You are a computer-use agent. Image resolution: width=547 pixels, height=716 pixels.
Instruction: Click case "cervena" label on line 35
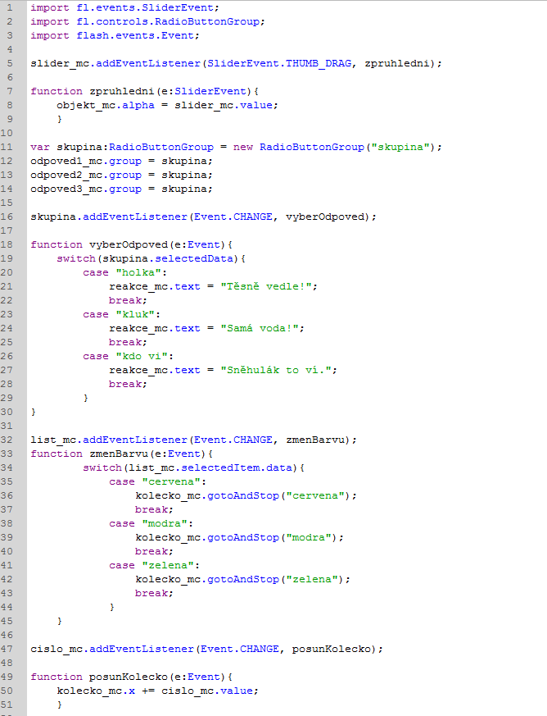[x=158, y=481]
